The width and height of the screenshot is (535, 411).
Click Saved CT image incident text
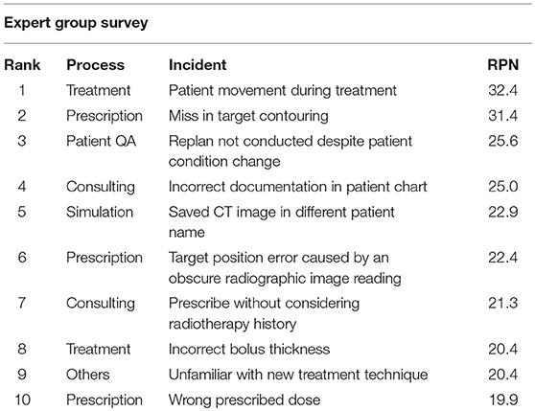282,222
